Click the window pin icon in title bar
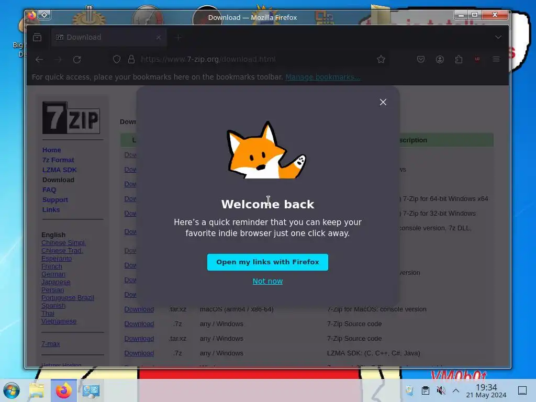The image size is (536, 402). point(44,15)
